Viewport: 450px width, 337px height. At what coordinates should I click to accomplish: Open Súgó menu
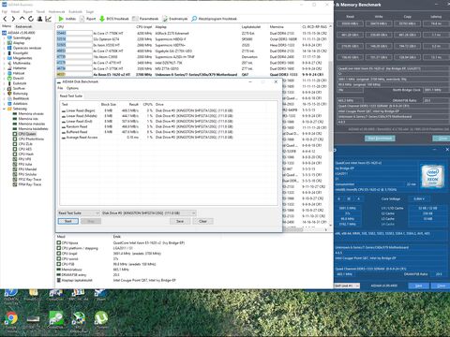pos(90,11)
